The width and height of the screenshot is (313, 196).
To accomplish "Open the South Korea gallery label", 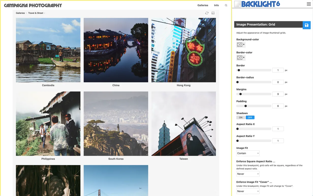I will 116,159.
